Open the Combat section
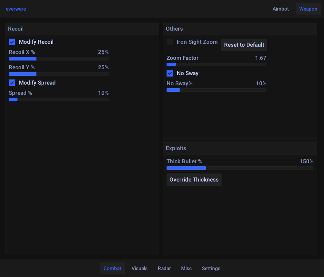 pyautogui.click(x=112, y=268)
